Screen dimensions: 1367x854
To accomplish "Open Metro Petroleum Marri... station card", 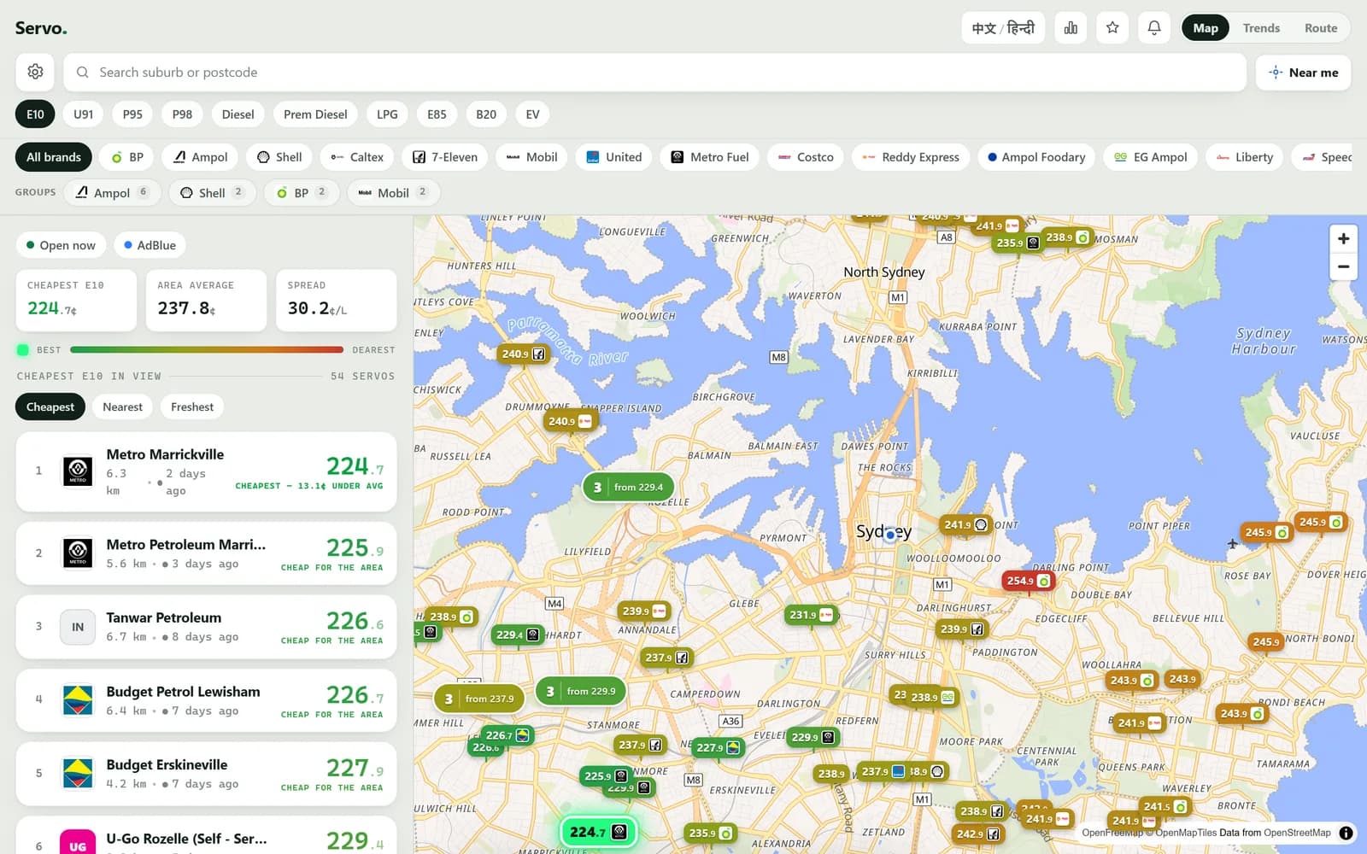I will 206,553.
